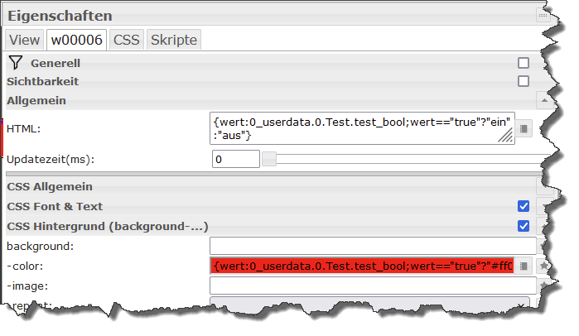Viewport: 579px width, 336px height.
Task: Enable the Generell group checkbox
Action: click(x=524, y=63)
